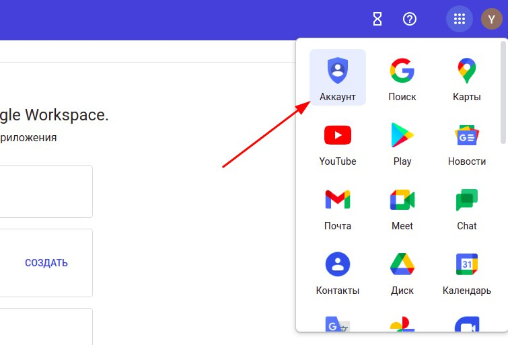Open the help question mark icon
The height and width of the screenshot is (345, 508).
pyautogui.click(x=410, y=19)
